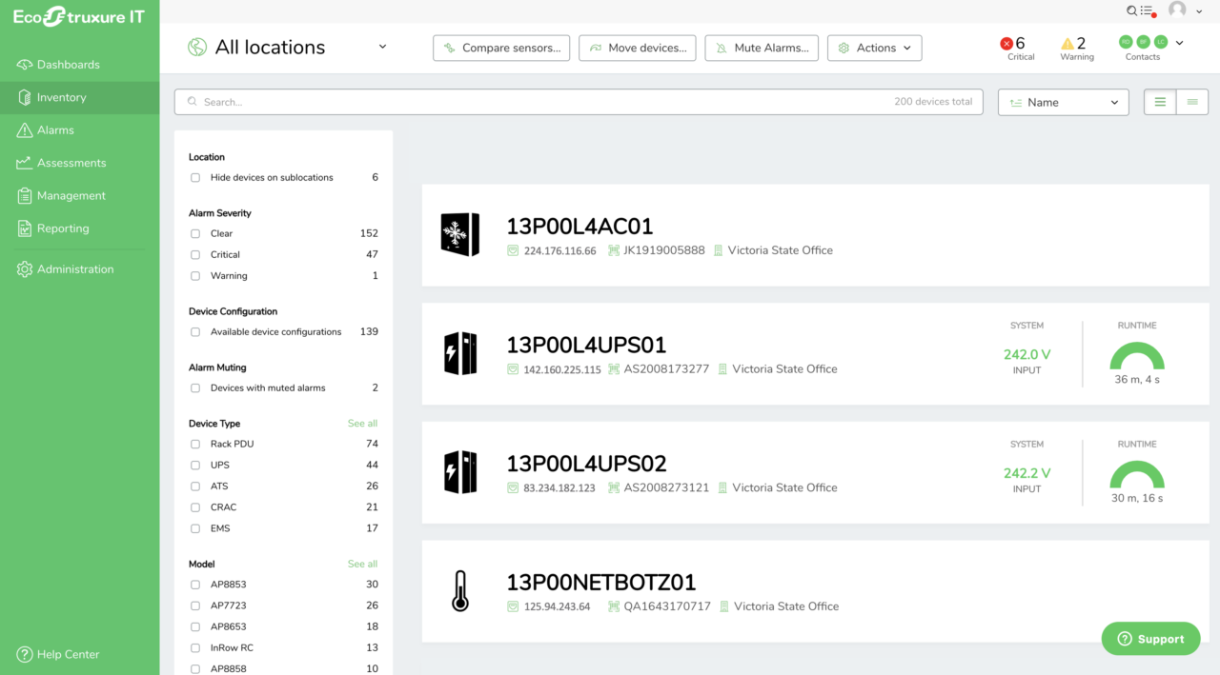Switch to the expanded list view icon
The height and width of the screenshot is (675, 1220).
point(1160,102)
